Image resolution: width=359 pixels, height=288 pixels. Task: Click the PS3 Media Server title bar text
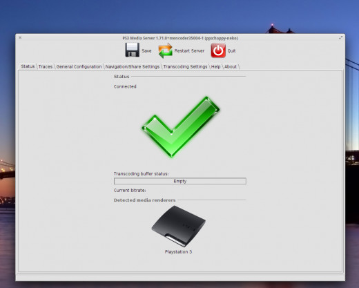[x=180, y=38]
